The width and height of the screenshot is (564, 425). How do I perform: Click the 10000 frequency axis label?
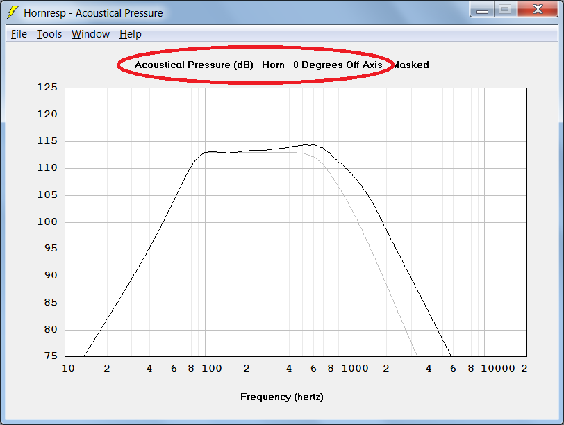(x=498, y=368)
